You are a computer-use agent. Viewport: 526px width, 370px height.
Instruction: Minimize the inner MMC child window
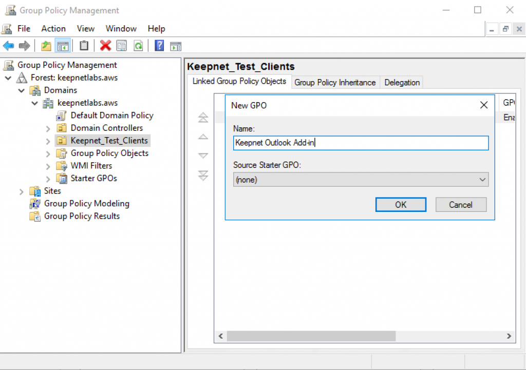[492, 29]
